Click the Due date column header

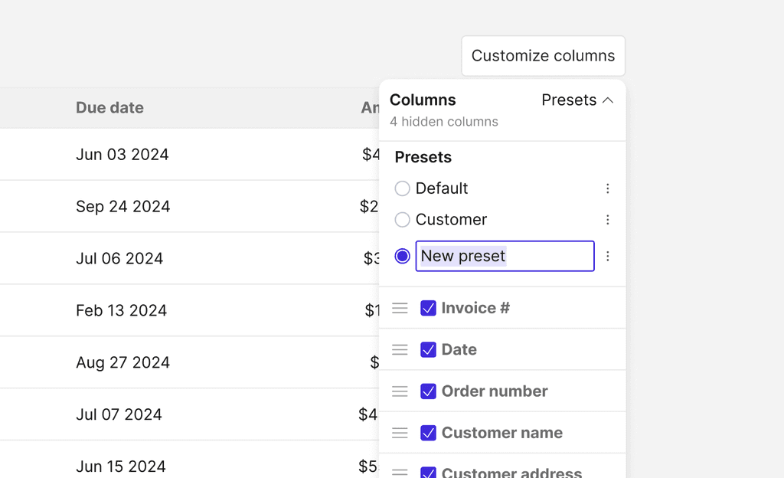pyautogui.click(x=109, y=108)
